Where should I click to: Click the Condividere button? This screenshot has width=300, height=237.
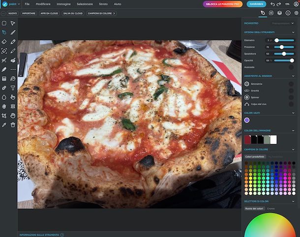256,4
